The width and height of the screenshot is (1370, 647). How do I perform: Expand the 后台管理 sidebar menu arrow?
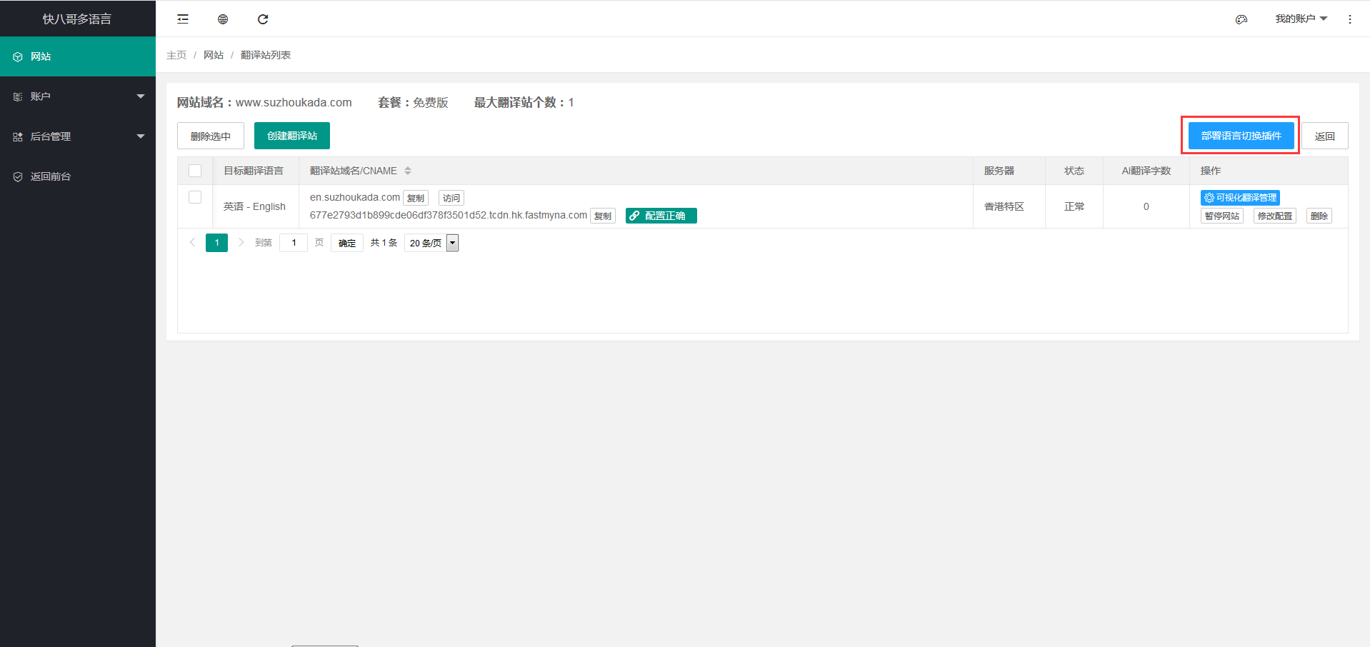click(141, 136)
